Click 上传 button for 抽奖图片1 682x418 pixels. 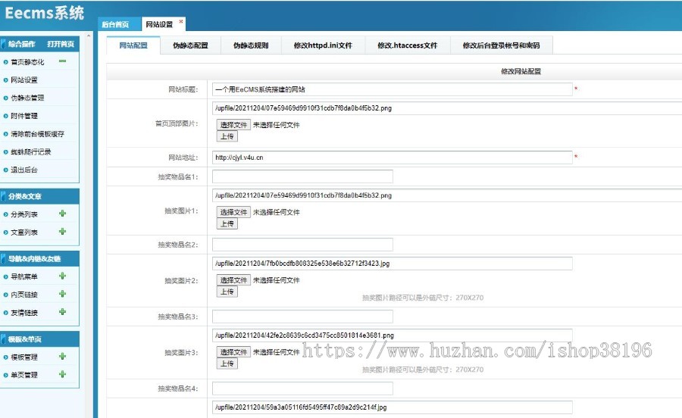pos(227,224)
